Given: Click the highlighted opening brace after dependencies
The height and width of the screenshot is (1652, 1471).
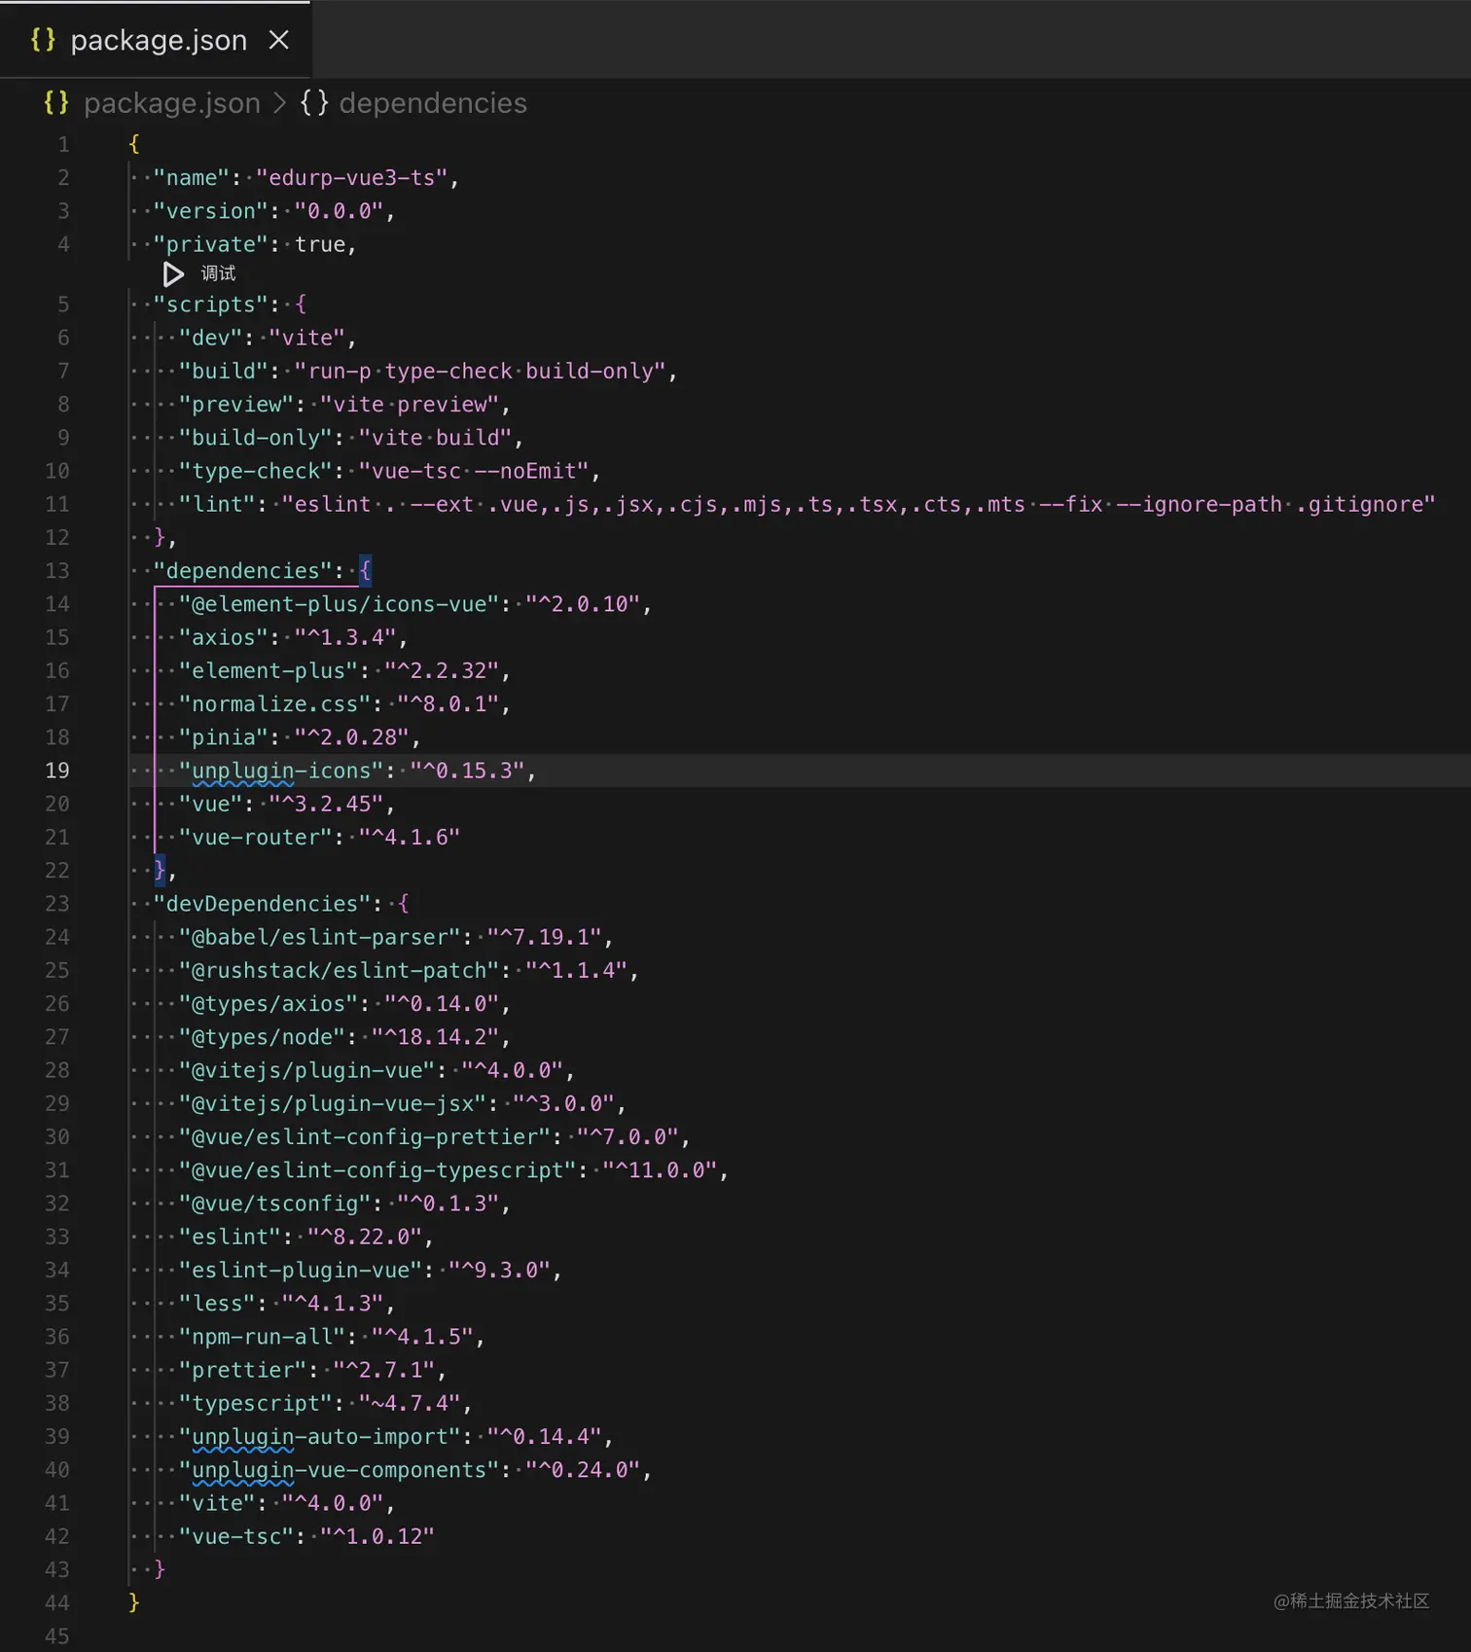Looking at the screenshot, I should [365, 571].
